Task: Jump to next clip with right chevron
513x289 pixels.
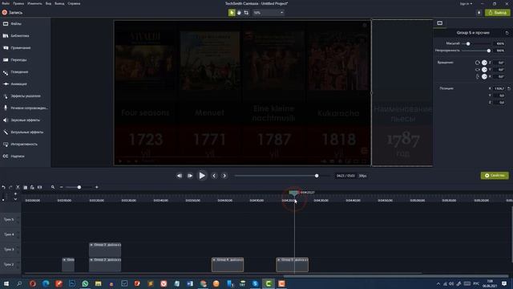Action: pos(224,176)
